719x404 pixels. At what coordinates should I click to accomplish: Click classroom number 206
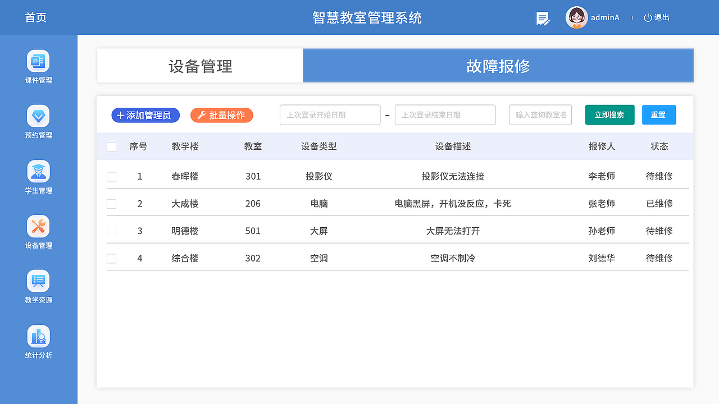coord(253,204)
